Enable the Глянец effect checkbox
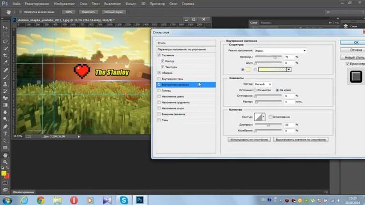The image size is (365, 205). point(159,91)
